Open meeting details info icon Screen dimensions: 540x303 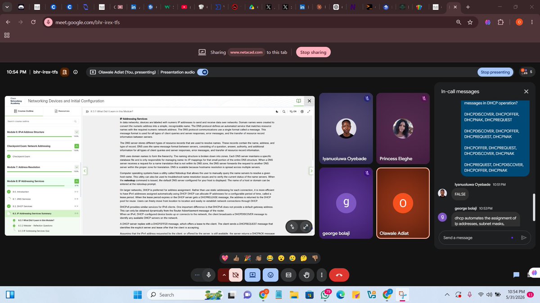76,72
